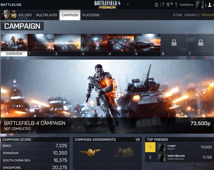Click the gold rank emblem next to Soldier
The height and width of the screenshot is (170, 214).
click(14, 15)
